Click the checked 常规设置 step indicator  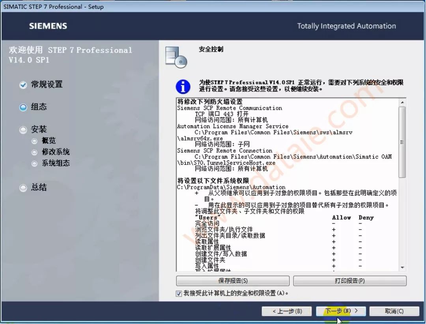click(23, 85)
